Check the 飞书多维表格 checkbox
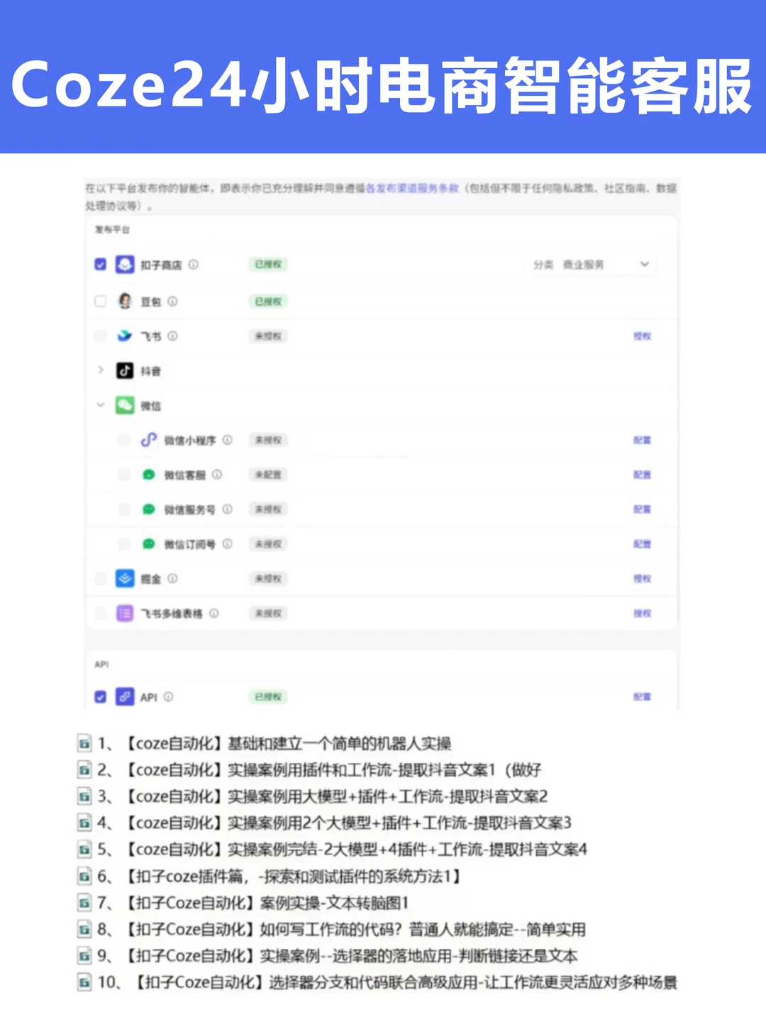The image size is (766, 1022). [x=101, y=613]
